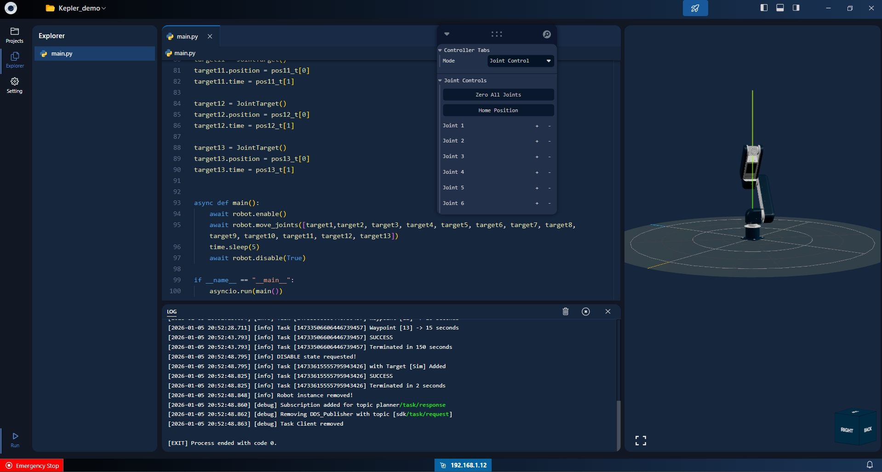
Task: Open the Joint Control mode dropdown
Action: pos(520,61)
